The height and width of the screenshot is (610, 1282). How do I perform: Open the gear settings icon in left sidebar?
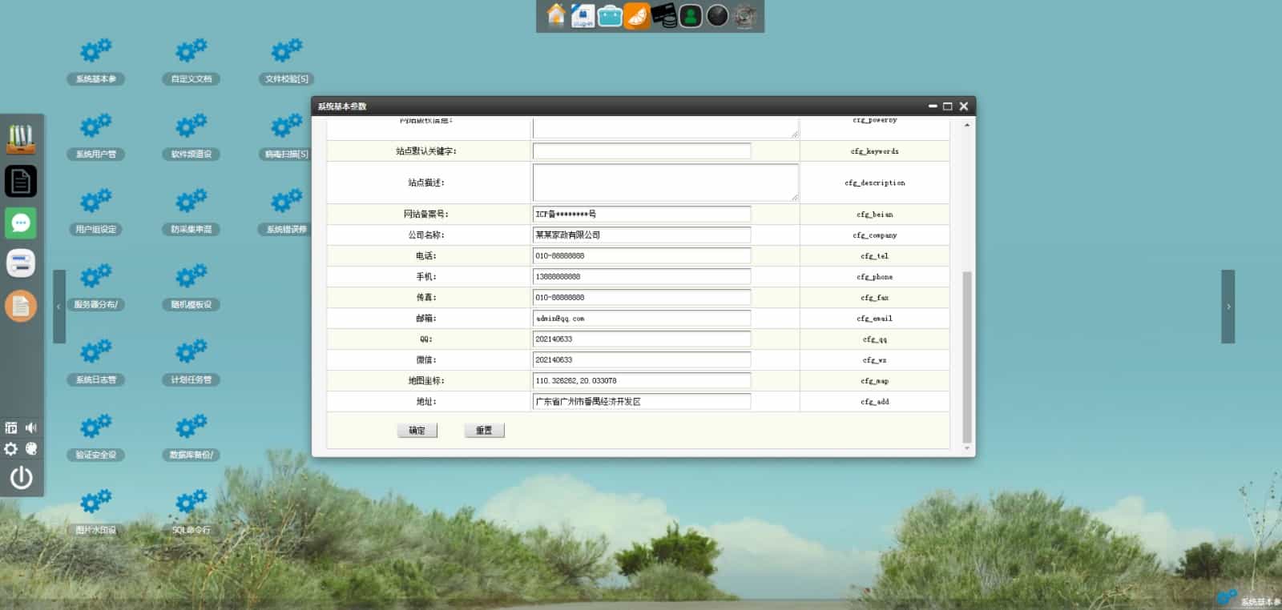click(x=11, y=449)
